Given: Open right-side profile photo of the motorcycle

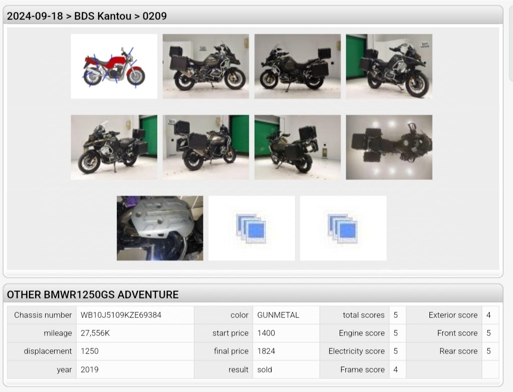Looking at the screenshot, I should point(206,66).
